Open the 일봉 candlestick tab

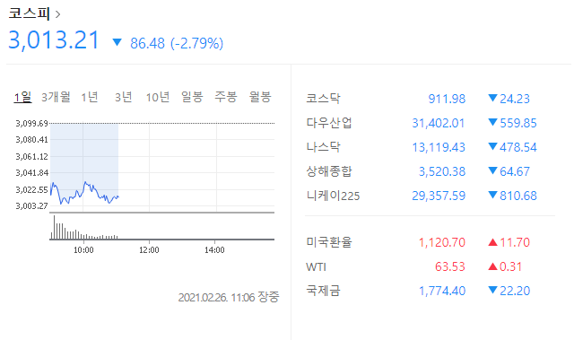click(192, 97)
